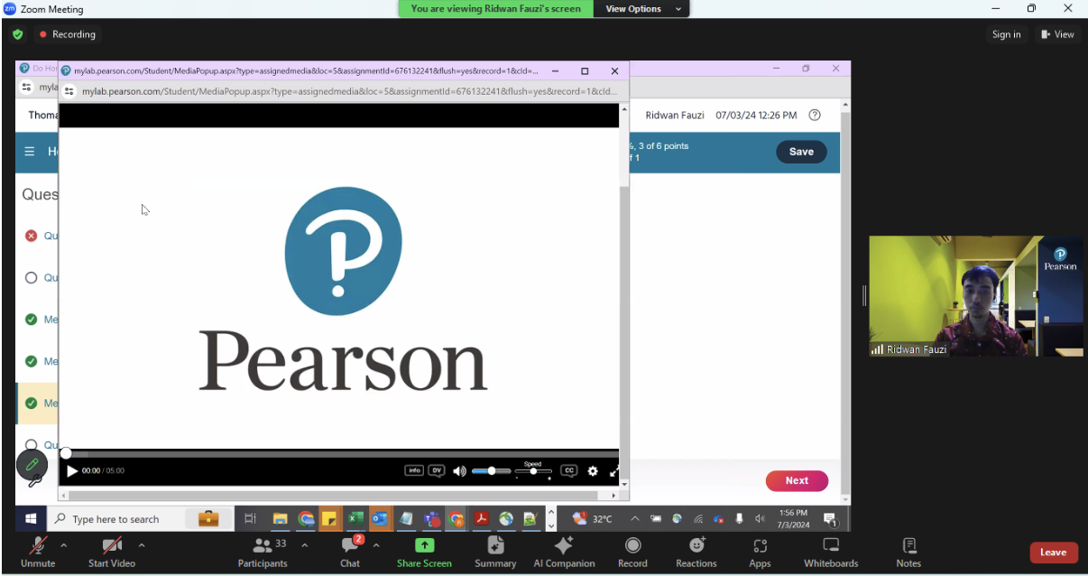
Task: Expand options arrow next to Participants
Action: coord(304,545)
